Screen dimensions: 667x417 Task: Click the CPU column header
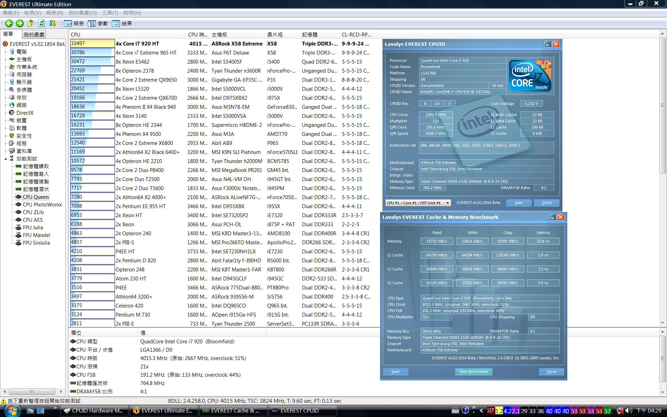tap(127, 34)
